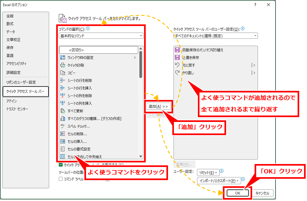Expand the リセット(E) dropdown button
This screenshot has height=201, width=307.
pos(208,172)
